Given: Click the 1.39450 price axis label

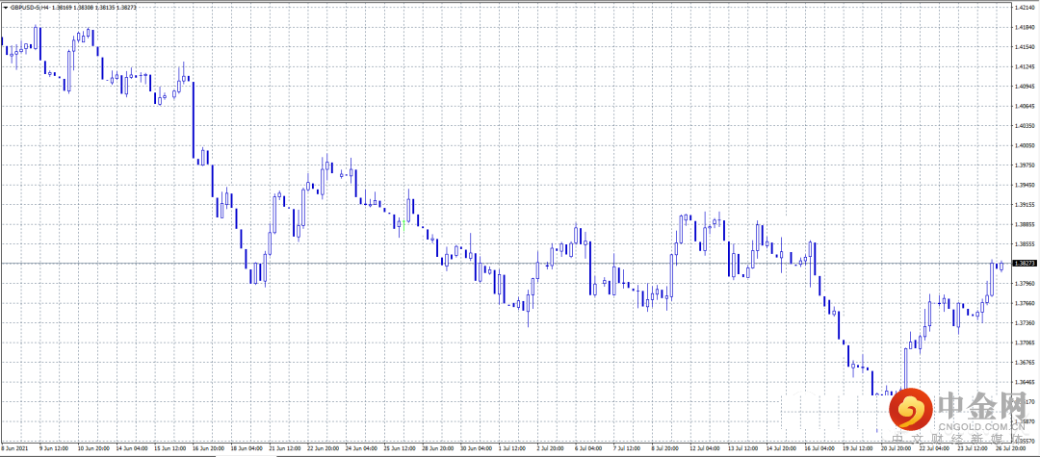Looking at the screenshot, I should coord(1026,185).
